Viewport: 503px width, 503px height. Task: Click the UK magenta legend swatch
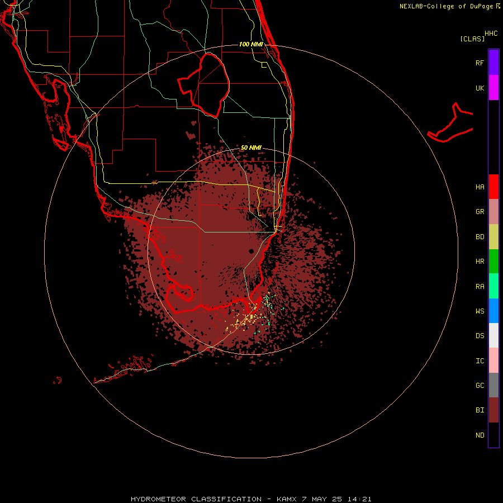(x=493, y=88)
